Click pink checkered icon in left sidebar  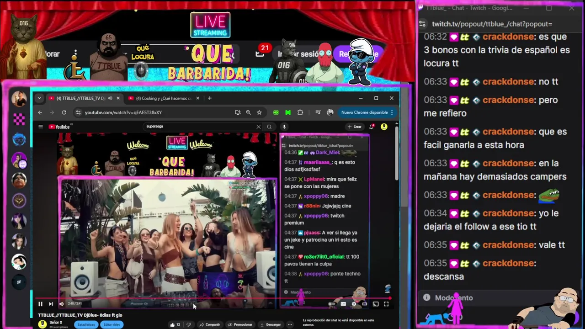19,119
